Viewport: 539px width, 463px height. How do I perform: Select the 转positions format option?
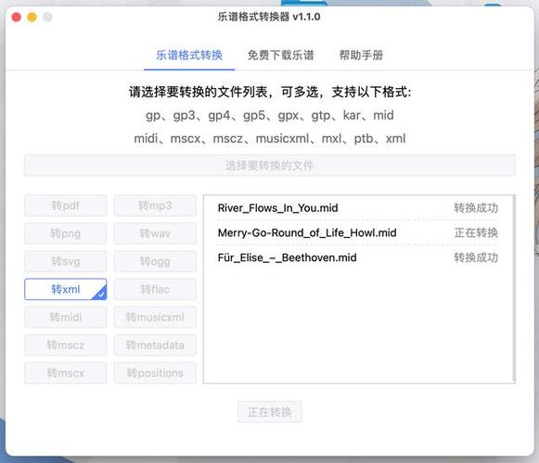coord(155,373)
